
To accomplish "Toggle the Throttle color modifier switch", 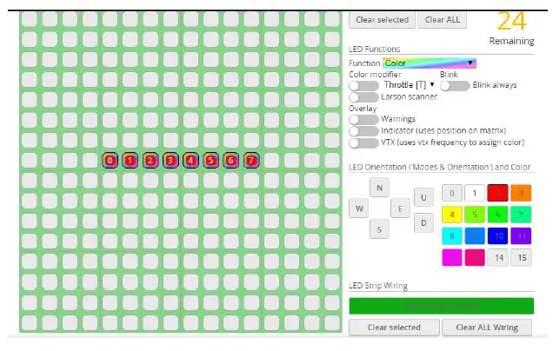I will click(x=363, y=86).
